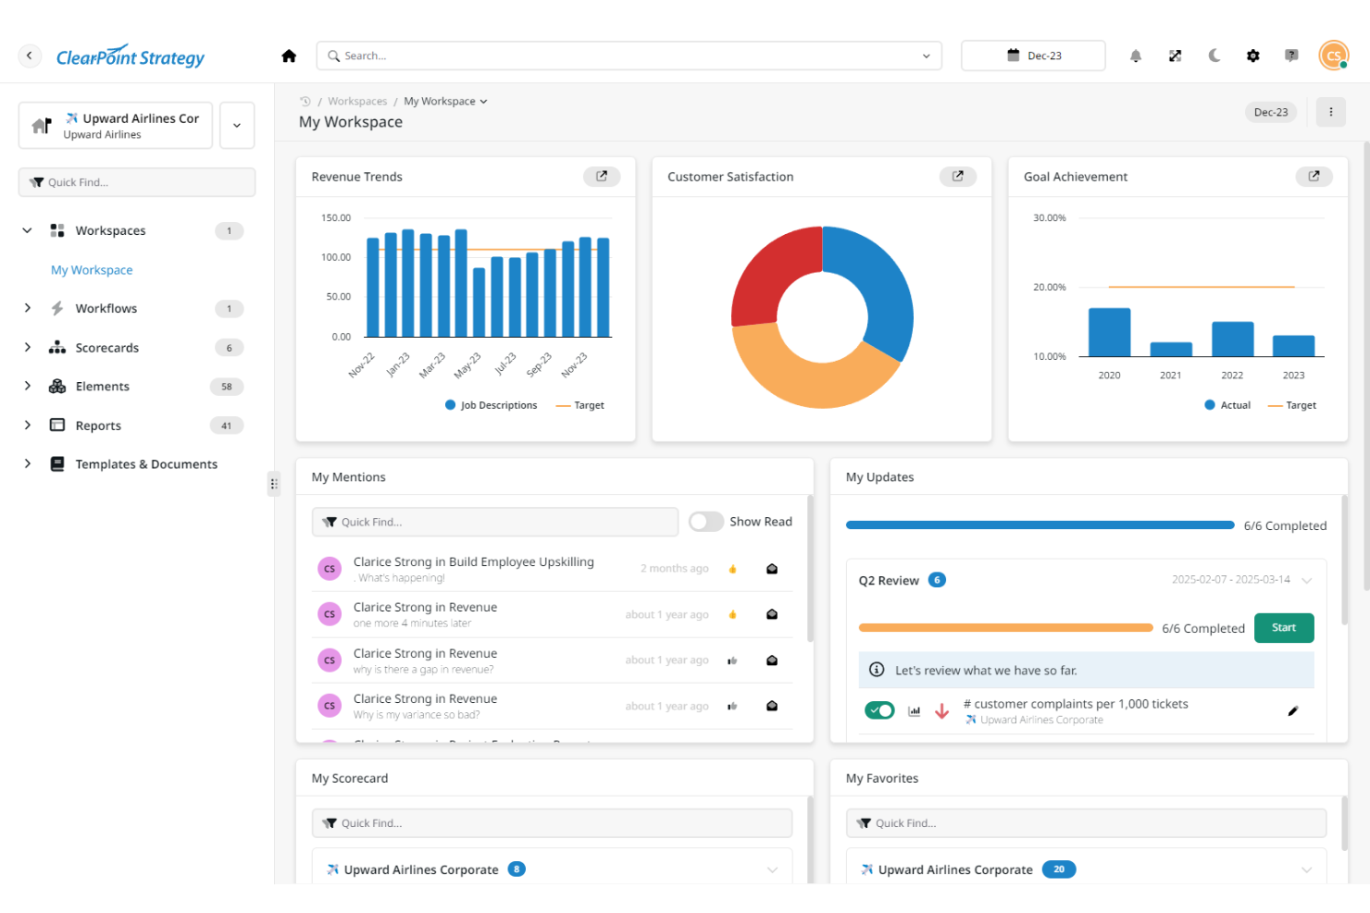The height and width of the screenshot is (913, 1370).
Task: Select Upward Airlines Cor scorecard button
Action: pyautogui.click(x=116, y=125)
